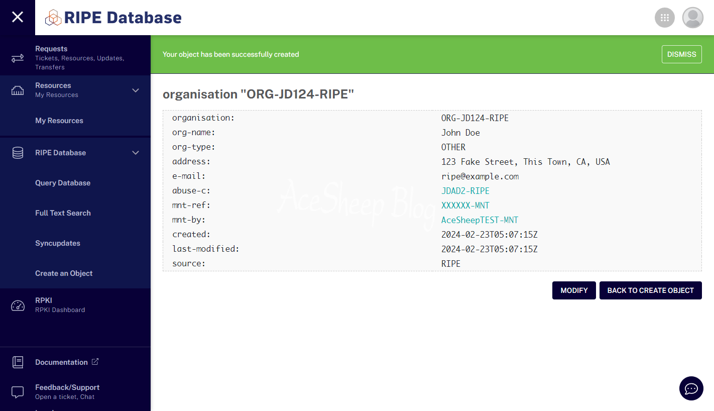The width and height of the screenshot is (714, 411).
Task: Click the e-mail ripe@example.com value
Action: point(480,176)
